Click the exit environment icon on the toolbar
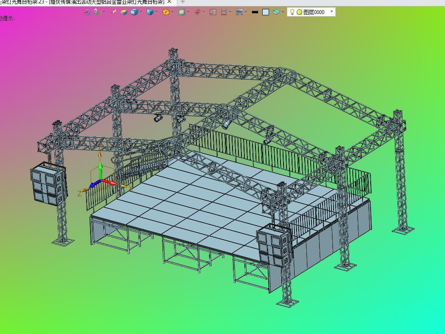 click(88, 12)
